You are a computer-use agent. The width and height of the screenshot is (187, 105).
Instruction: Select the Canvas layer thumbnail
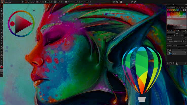(171, 53)
